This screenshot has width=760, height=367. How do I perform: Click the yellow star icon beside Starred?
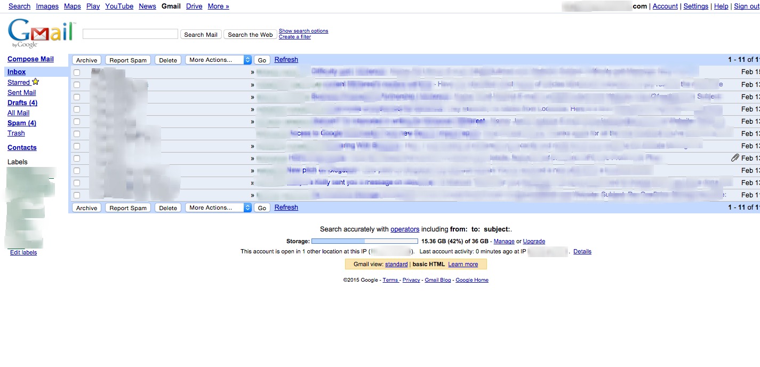(x=35, y=82)
